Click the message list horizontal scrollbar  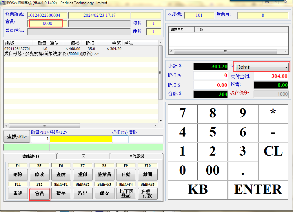point(225,51)
